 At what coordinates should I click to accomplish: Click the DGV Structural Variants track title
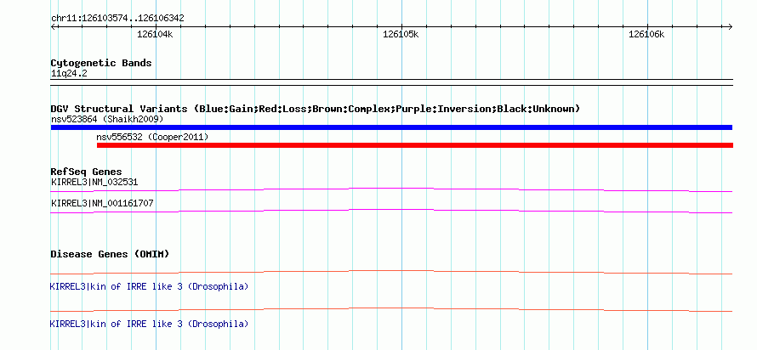pyautogui.click(x=316, y=109)
